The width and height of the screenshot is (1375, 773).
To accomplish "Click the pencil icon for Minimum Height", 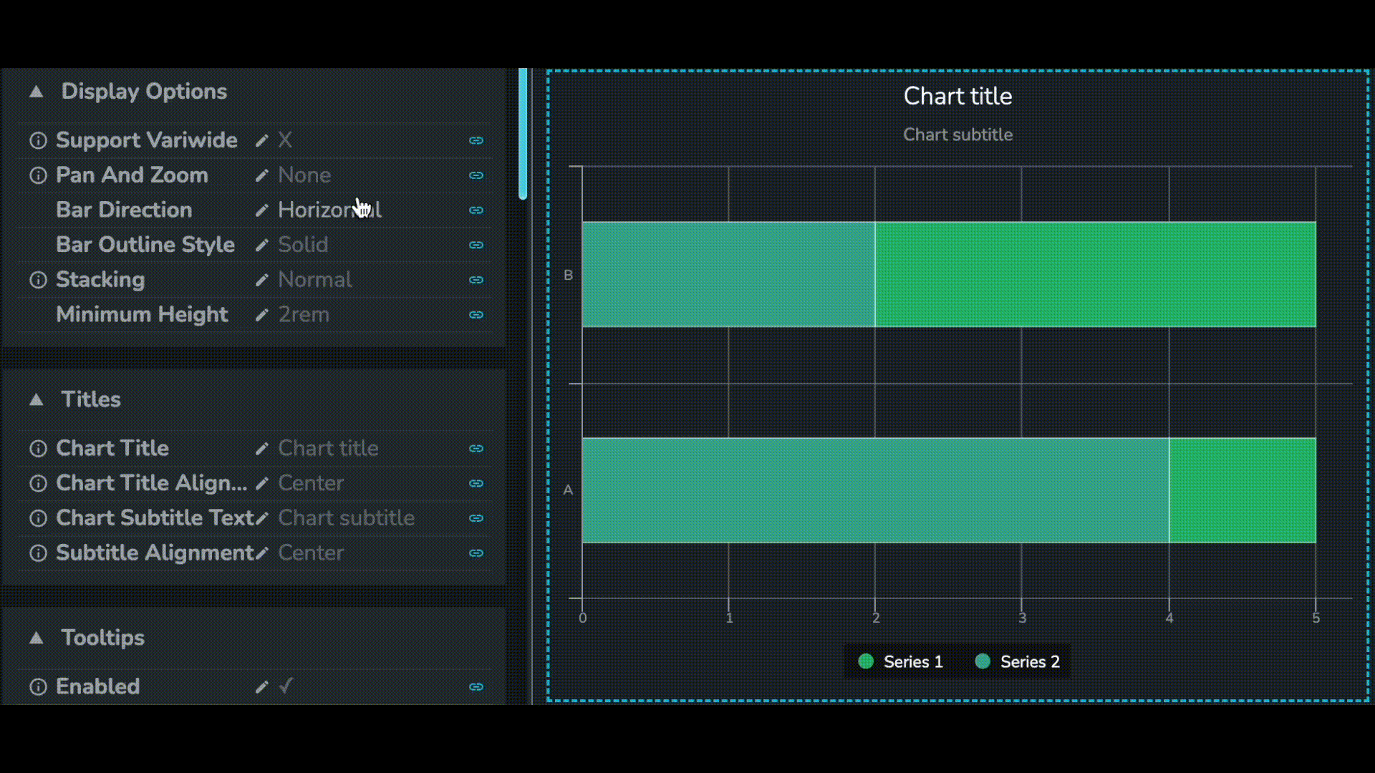I will [x=262, y=315].
